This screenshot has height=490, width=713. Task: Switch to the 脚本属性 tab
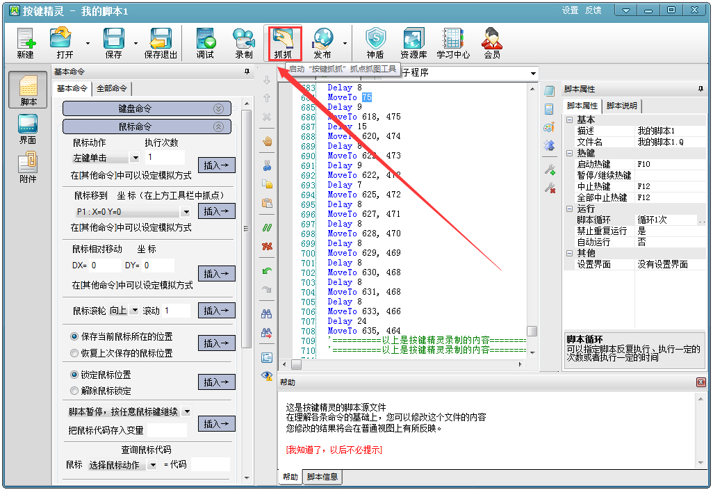click(582, 106)
